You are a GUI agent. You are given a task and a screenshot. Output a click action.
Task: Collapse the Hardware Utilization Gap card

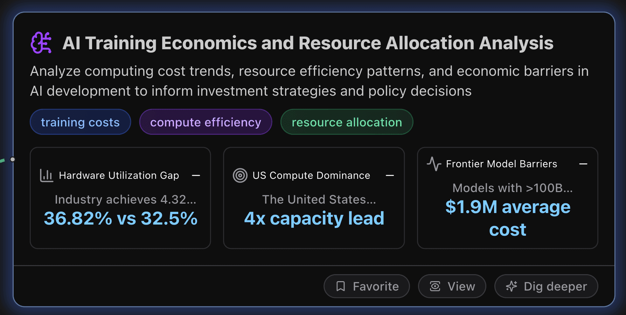pyautogui.click(x=196, y=175)
